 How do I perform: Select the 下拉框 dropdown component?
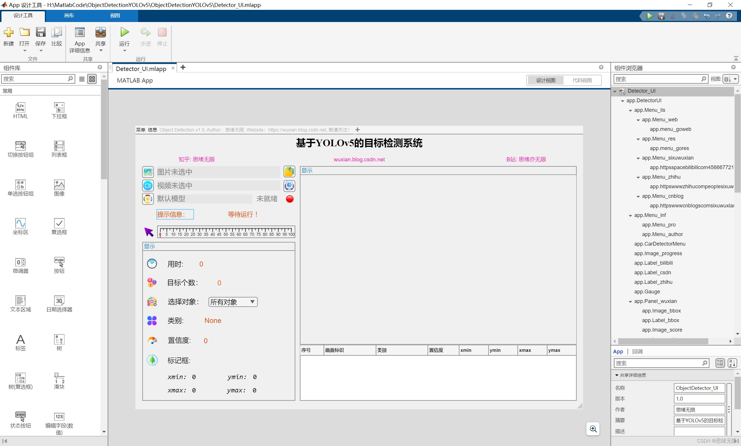(x=59, y=111)
